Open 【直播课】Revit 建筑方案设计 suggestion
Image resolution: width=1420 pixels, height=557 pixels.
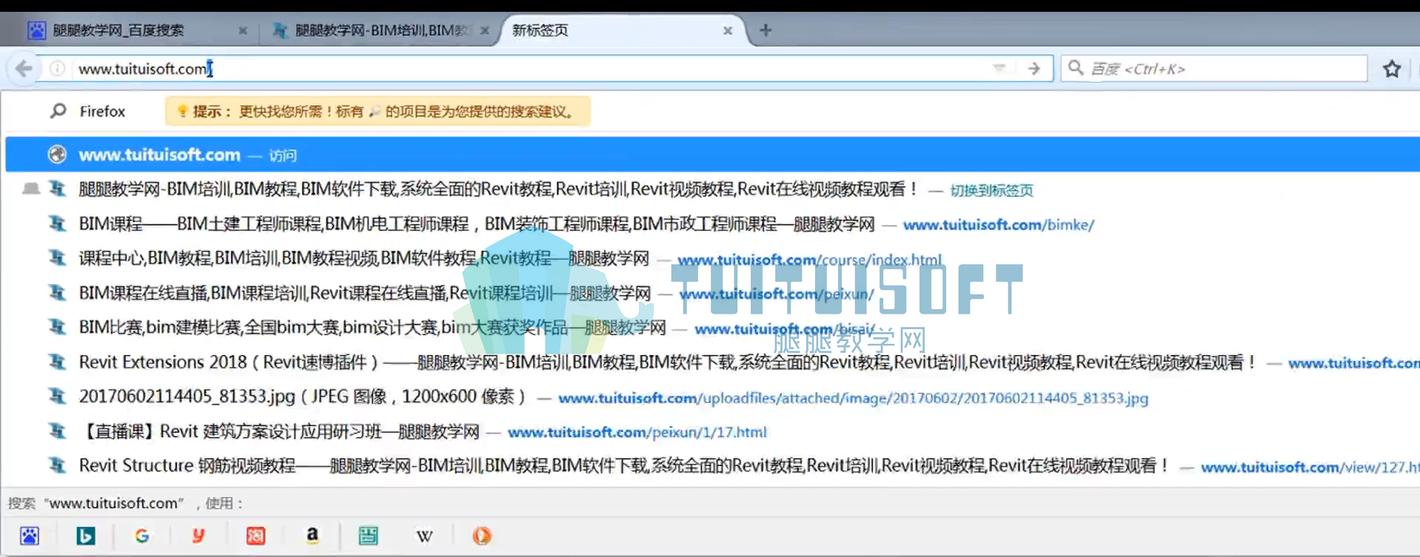coord(712,431)
